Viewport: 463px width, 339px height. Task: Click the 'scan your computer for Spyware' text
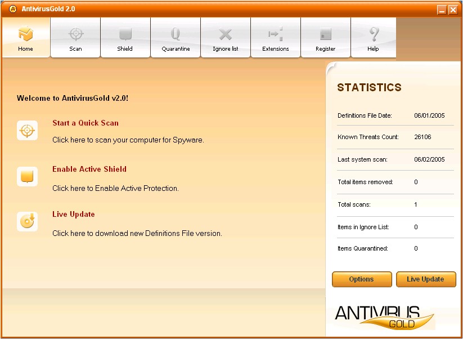coord(150,140)
